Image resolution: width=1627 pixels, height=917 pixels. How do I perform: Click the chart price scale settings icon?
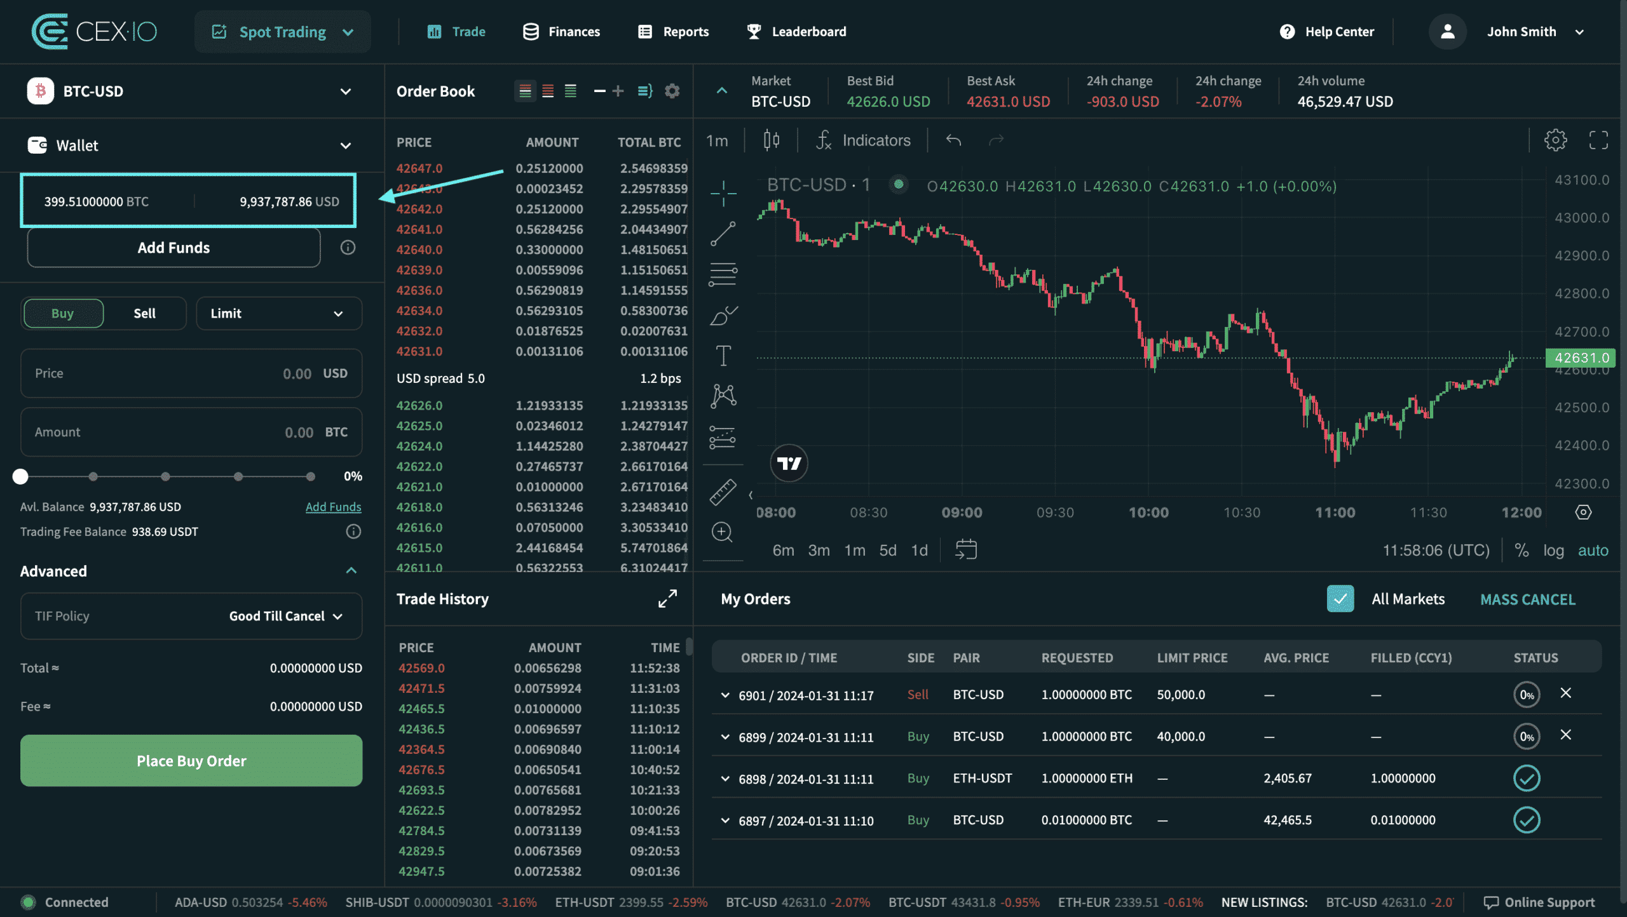click(1584, 512)
